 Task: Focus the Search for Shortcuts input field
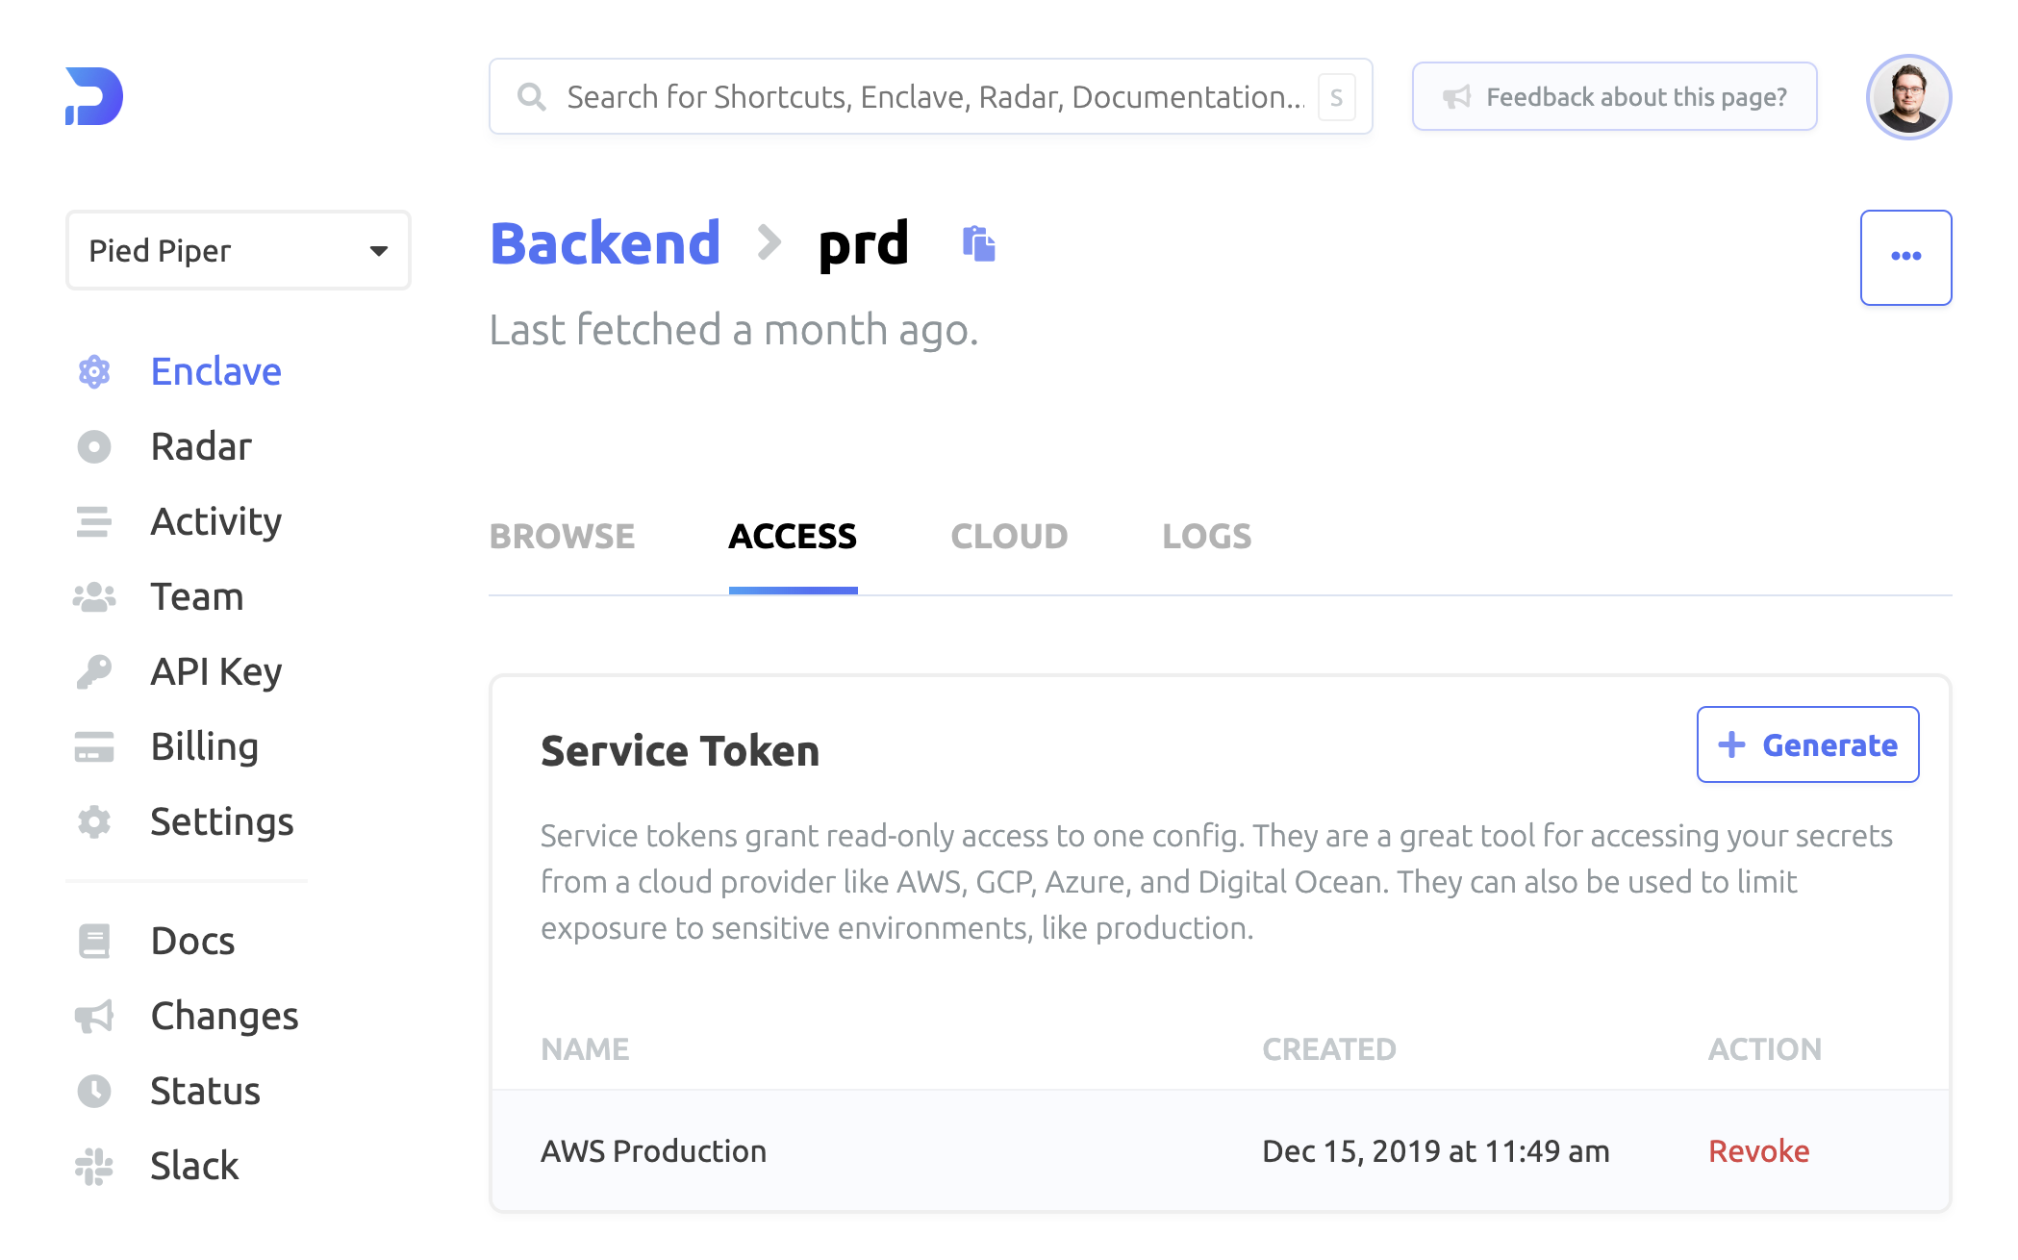tap(931, 97)
